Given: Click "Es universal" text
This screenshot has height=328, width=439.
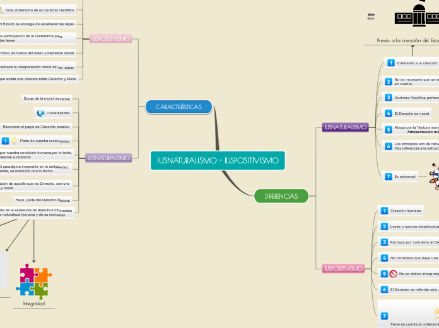Looking at the screenshot, I should (x=405, y=177).
